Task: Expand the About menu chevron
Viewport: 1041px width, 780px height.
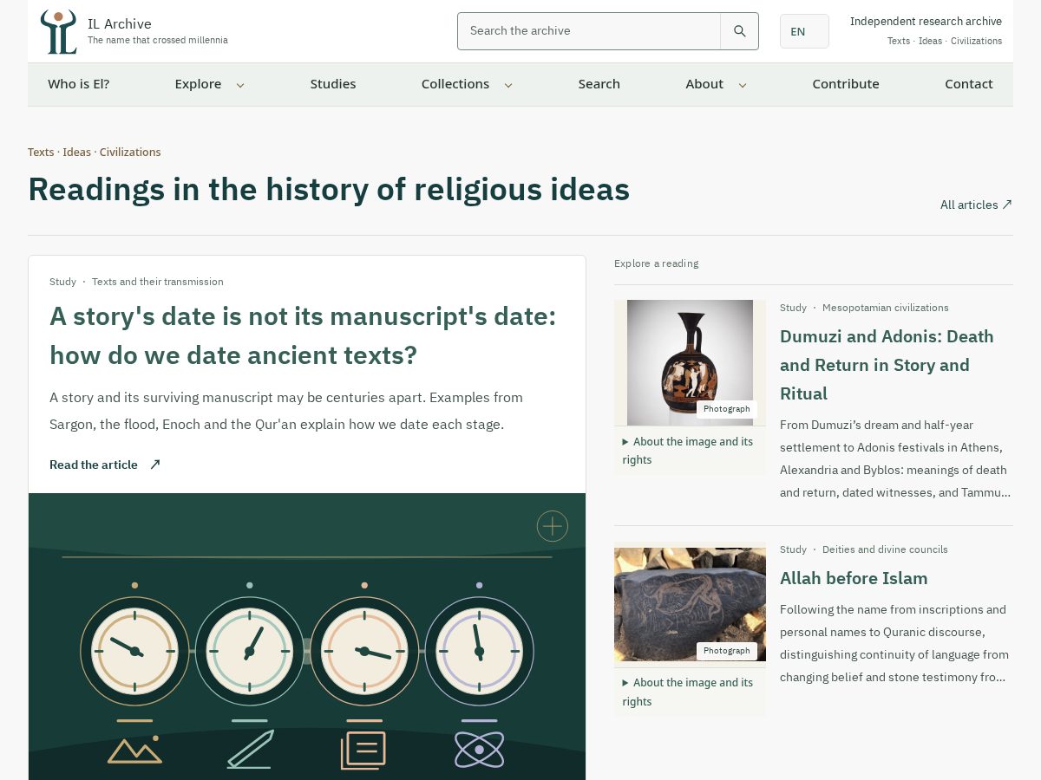Action: pyautogui.click(x=743, y=85)
